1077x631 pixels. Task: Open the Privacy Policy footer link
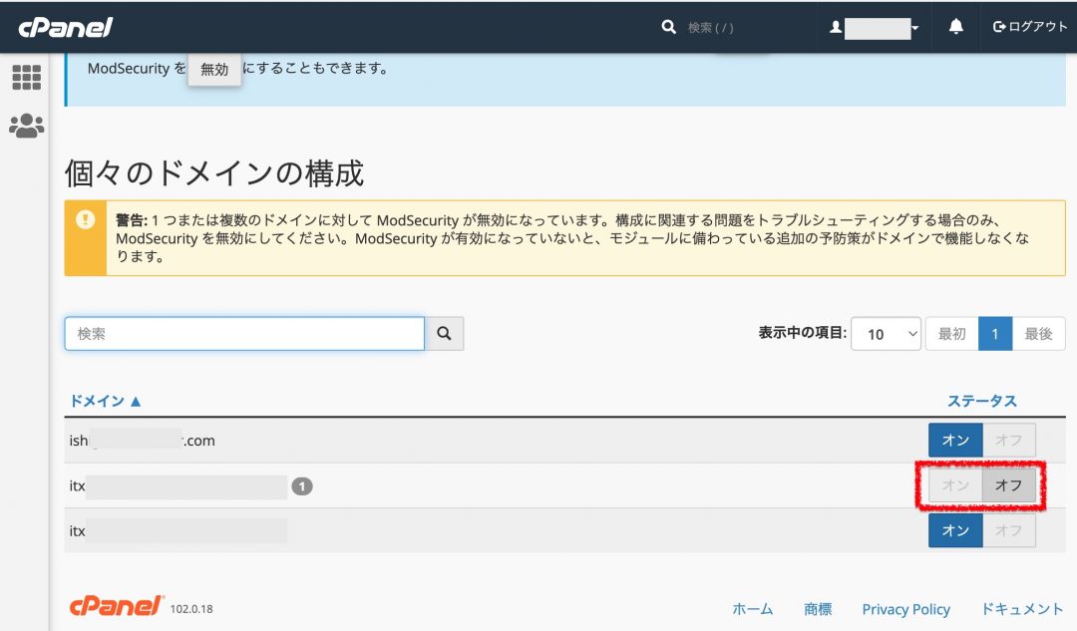(905, 609)
